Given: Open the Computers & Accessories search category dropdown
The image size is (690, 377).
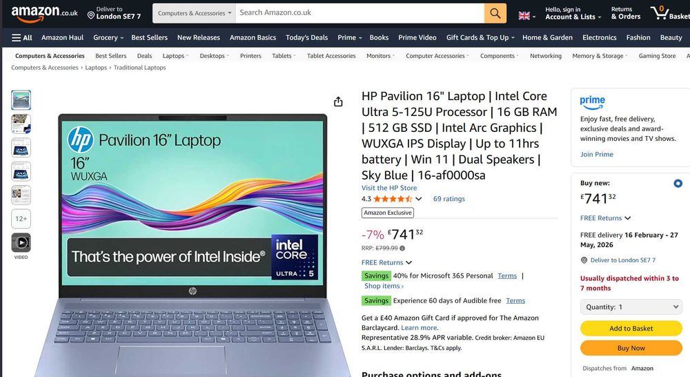Looking at the screenshot, I should pos(194,13).
